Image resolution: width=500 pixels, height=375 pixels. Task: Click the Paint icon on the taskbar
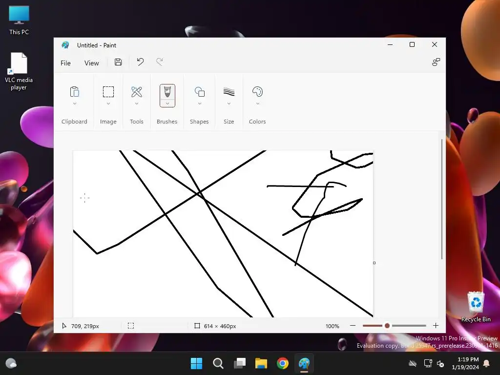pyautogui.click(x=304, y=363)
